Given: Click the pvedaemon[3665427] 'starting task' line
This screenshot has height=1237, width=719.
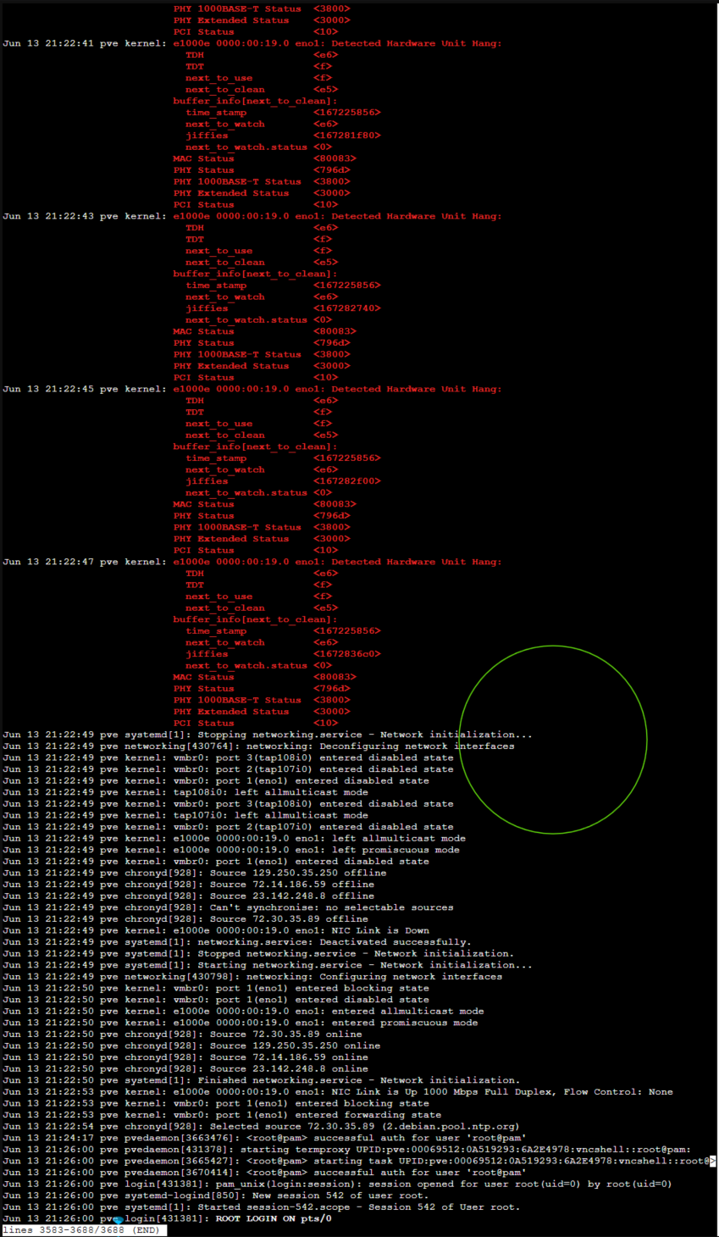Looking at the screenshot, I should click(x=356, y=1162).
